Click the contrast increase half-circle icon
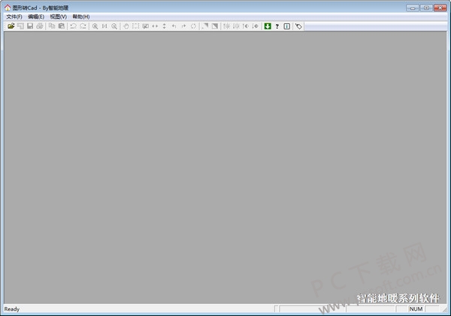Image resolution: width=451 pixels, height=316 pixels. click(246, 26)
